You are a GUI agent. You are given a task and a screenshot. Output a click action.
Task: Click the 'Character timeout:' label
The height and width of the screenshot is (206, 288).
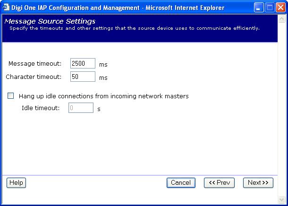pyautogui.click(x=34, y=77)
